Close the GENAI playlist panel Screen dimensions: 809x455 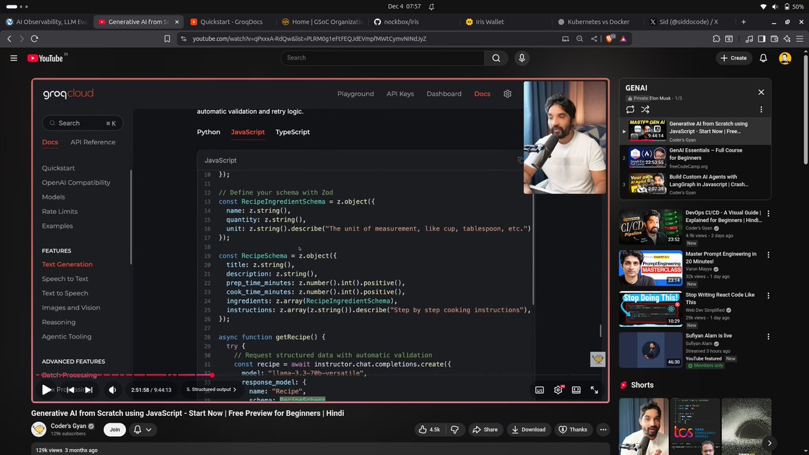point(761,92)
